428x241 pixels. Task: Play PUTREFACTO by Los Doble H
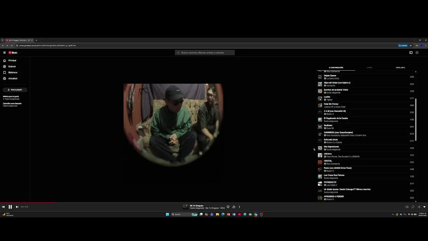coord(365,184)
